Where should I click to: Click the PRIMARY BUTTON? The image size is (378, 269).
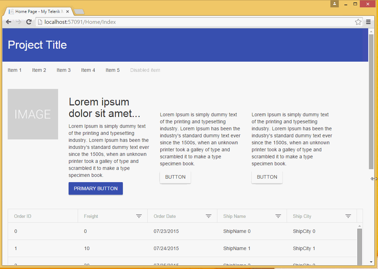(x=96, y=188)
